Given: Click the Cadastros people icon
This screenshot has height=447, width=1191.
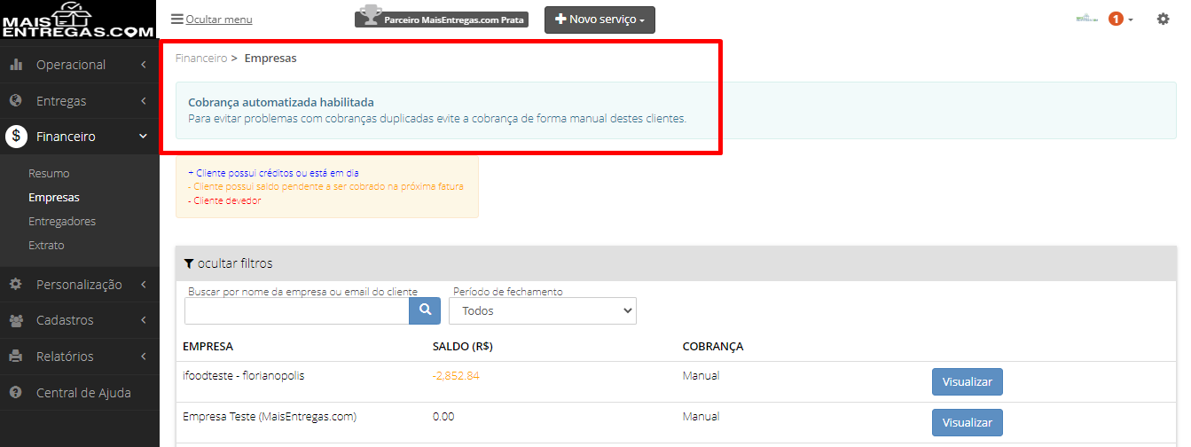Looking at the screenshot, I should (16, 320).
